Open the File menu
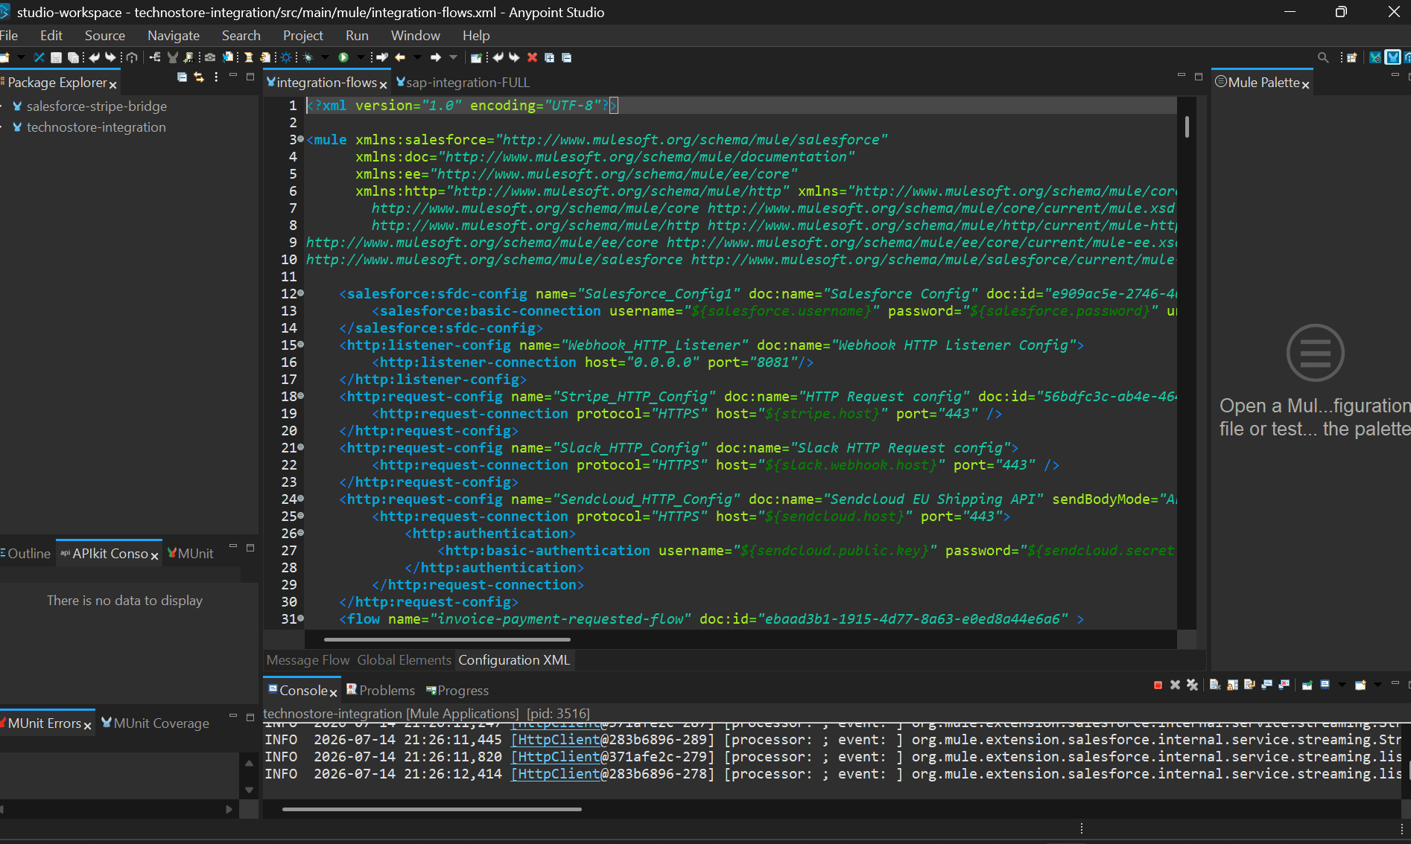 point(9,35)
